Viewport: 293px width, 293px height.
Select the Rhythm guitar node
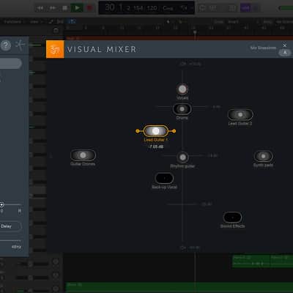tap(182, 157)
